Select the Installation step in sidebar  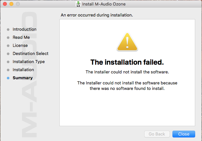click(23, 70)
